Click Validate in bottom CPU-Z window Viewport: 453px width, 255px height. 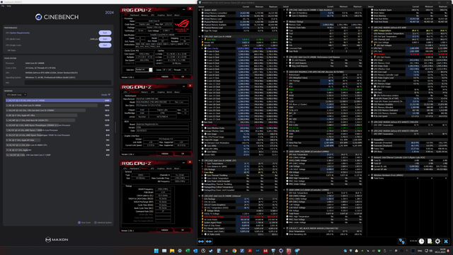pos(165,229)
